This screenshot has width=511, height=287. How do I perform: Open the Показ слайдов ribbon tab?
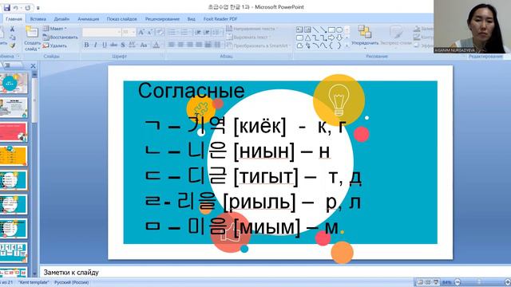122,19
